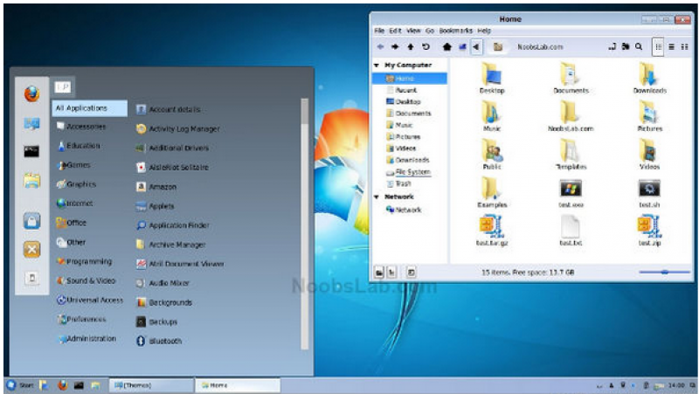The width and height of the screenshot is (699, 394).
Task: Show tree view in sidebar via status bar
Action: coord(391,273)
